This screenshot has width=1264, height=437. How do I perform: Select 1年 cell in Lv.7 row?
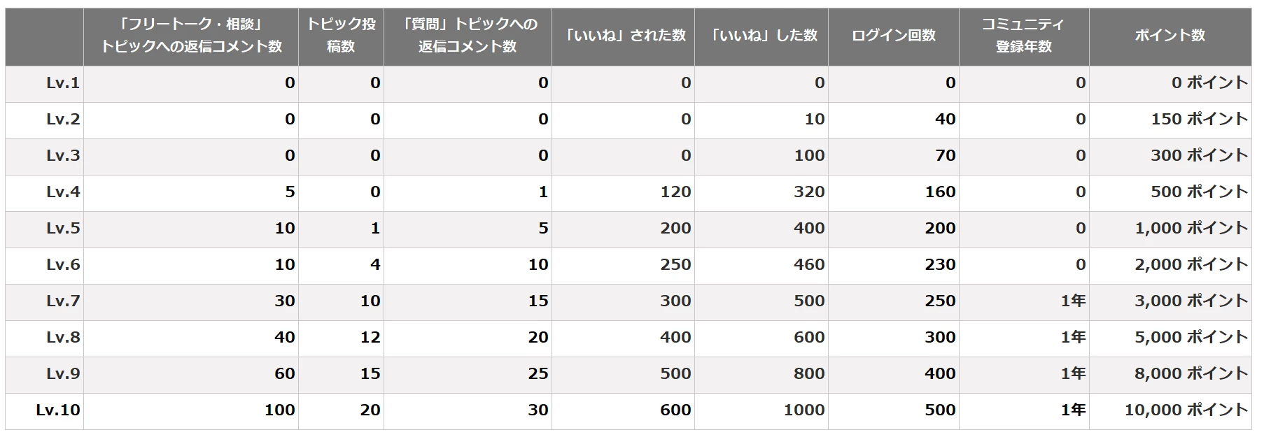point(1072,301)
